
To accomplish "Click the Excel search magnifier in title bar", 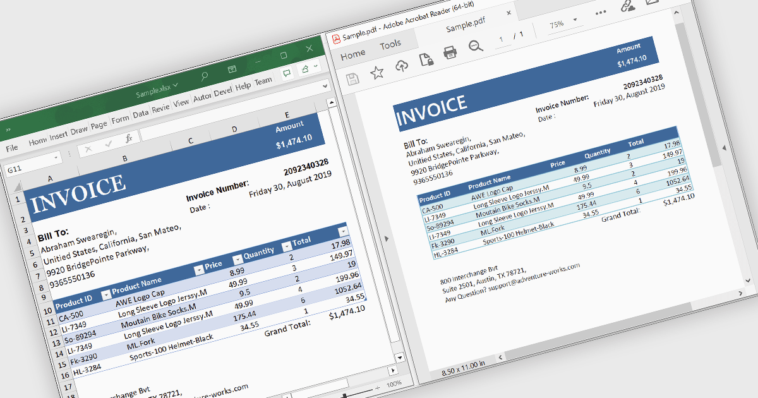I will tap(204, 76).
